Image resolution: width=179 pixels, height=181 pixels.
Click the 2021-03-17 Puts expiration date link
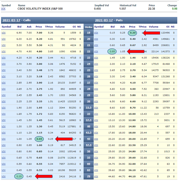(x=104, y=20)
